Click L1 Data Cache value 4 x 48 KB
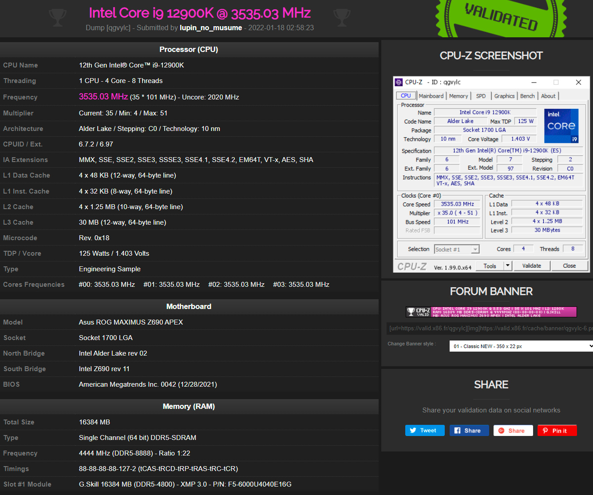Viewport: 593px width, 495px height. tap(127, 175)
